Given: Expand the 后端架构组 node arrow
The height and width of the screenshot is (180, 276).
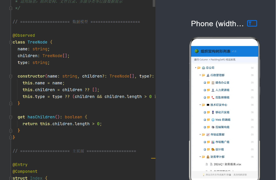Looking at the screenshot, I should [x=205, y=127].
